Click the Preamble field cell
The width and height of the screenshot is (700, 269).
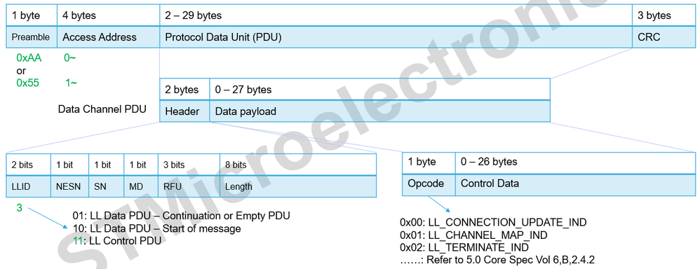(x=32, y=37)
